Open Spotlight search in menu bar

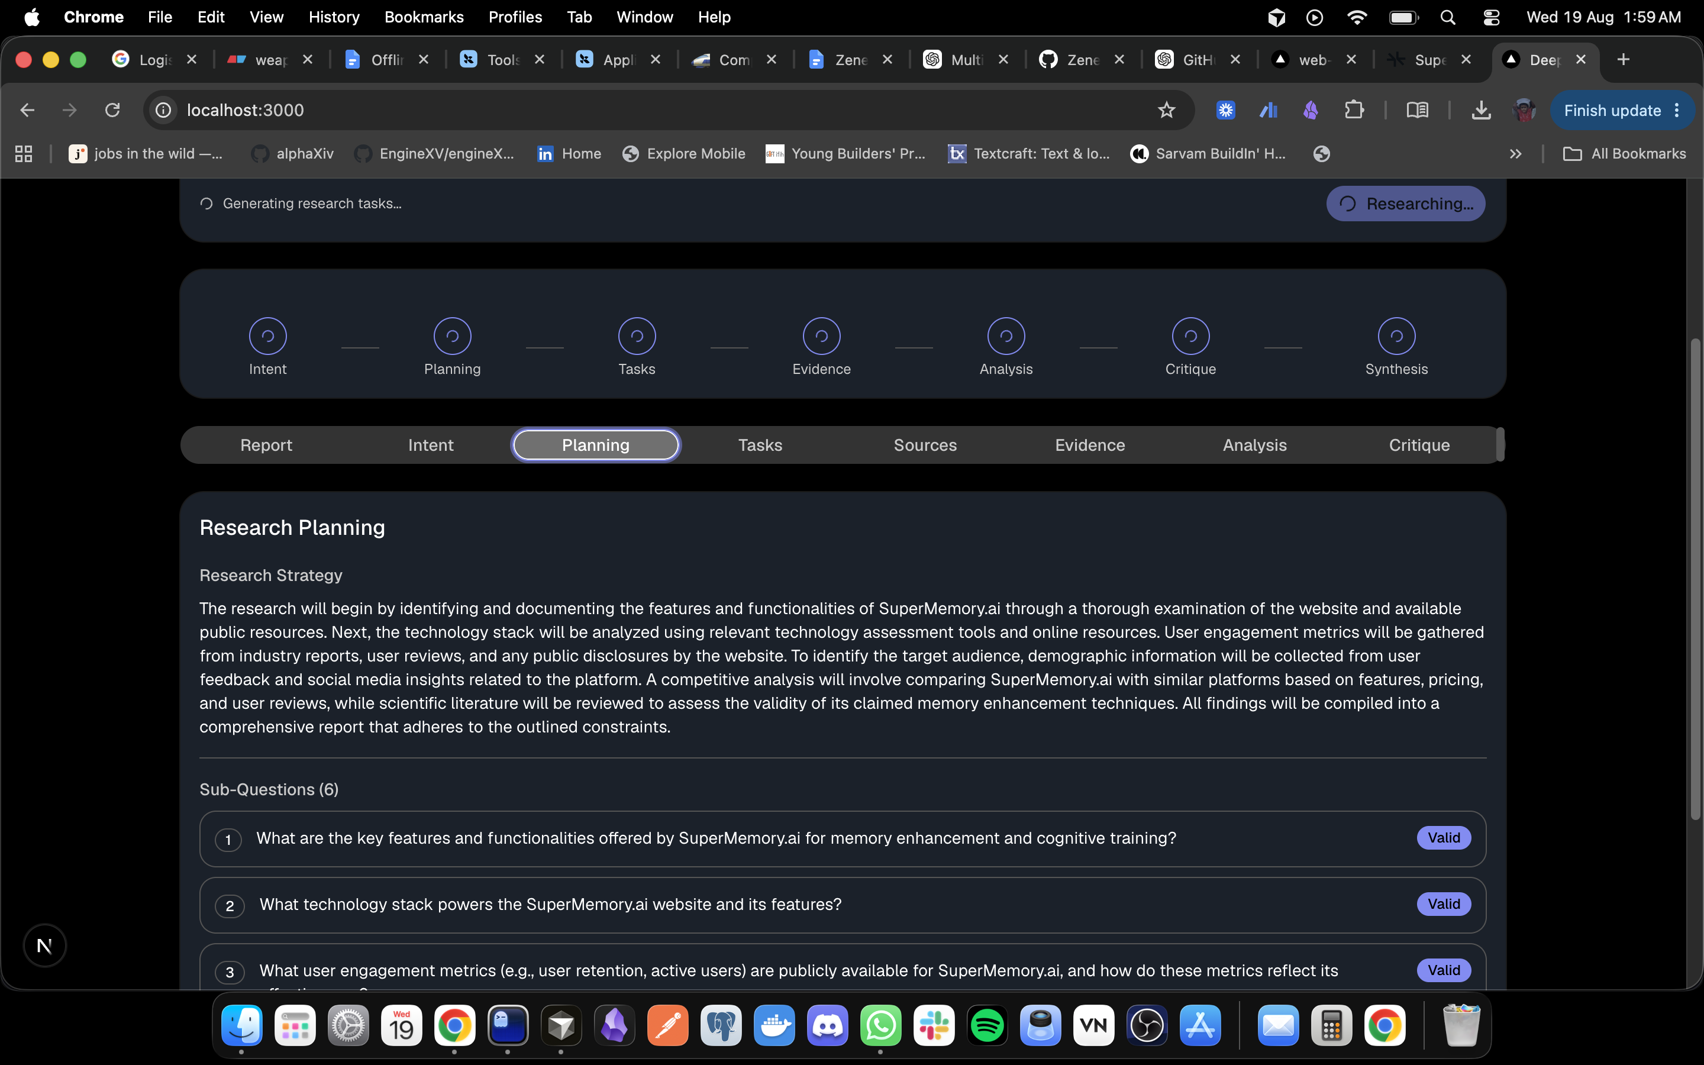coord(1448,17)
